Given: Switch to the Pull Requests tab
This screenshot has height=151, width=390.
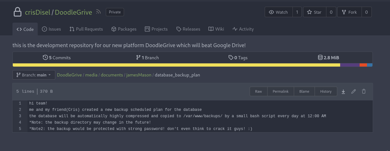Looking at the screenshot, I should (x=86, y=29).
